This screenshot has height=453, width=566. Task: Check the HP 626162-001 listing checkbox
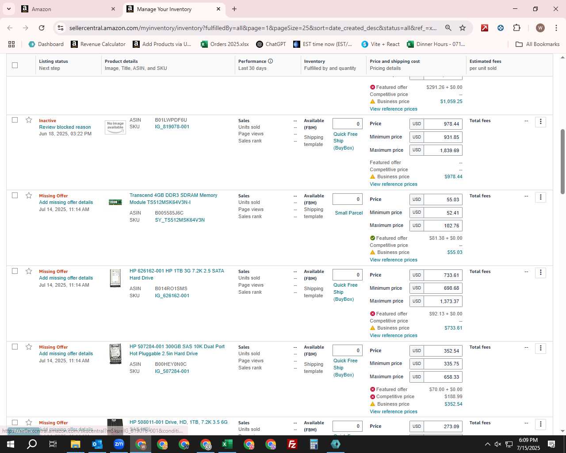(x=15, y=271)
